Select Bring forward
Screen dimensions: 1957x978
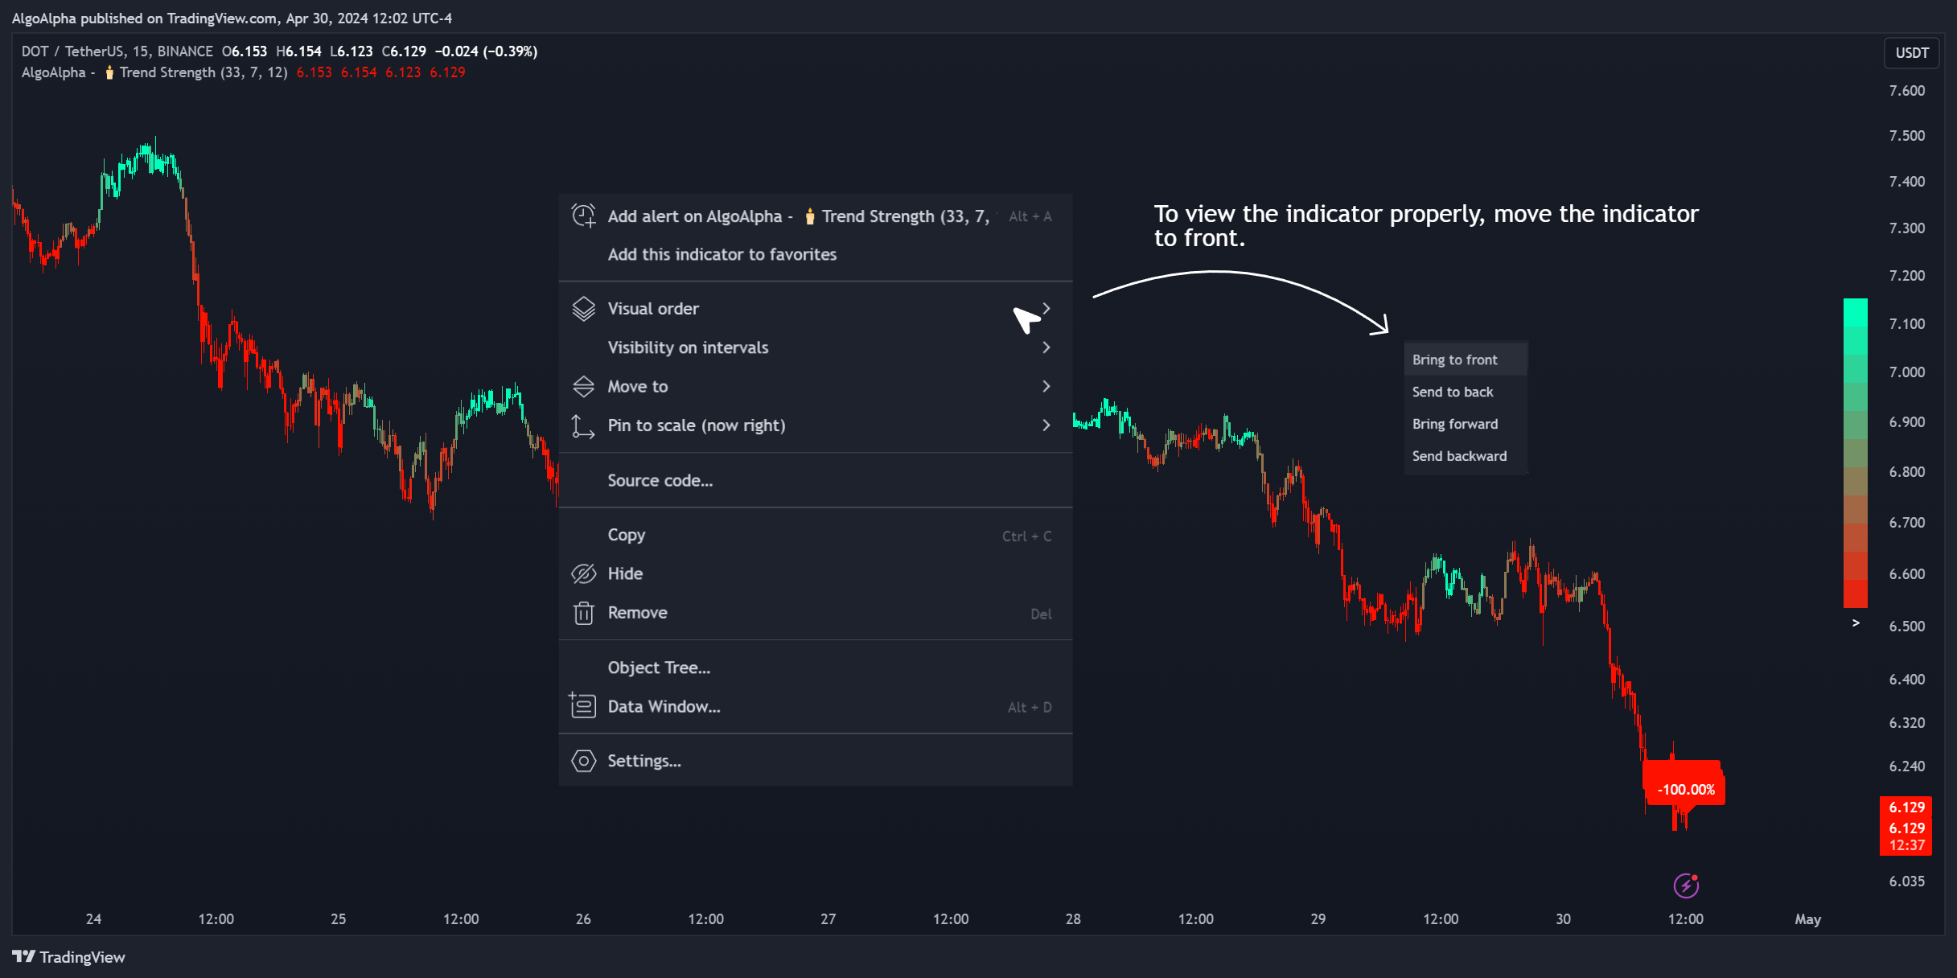click(x=1466, y=424)
